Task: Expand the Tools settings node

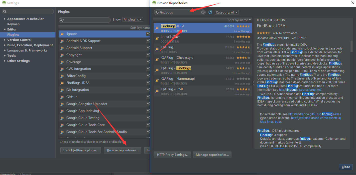Action: tap(5, 56)
